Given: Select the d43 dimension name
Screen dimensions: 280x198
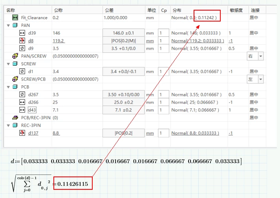Looking at the screenshot, I should 32,110.
